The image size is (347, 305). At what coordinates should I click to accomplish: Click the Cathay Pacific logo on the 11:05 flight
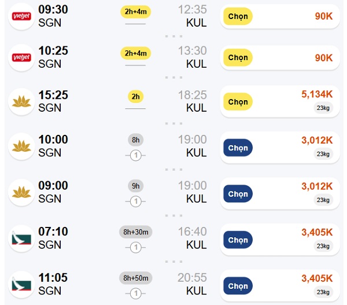point(21,285)
